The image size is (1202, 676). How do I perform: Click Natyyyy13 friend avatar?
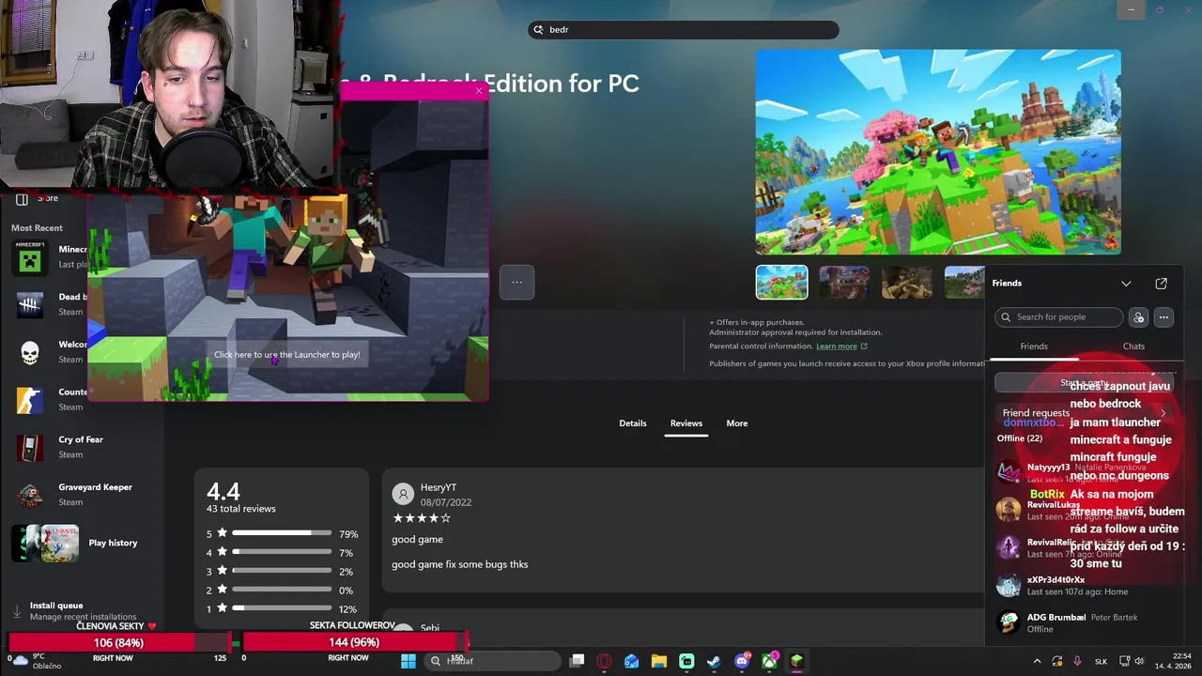(x=1009, y=471)
